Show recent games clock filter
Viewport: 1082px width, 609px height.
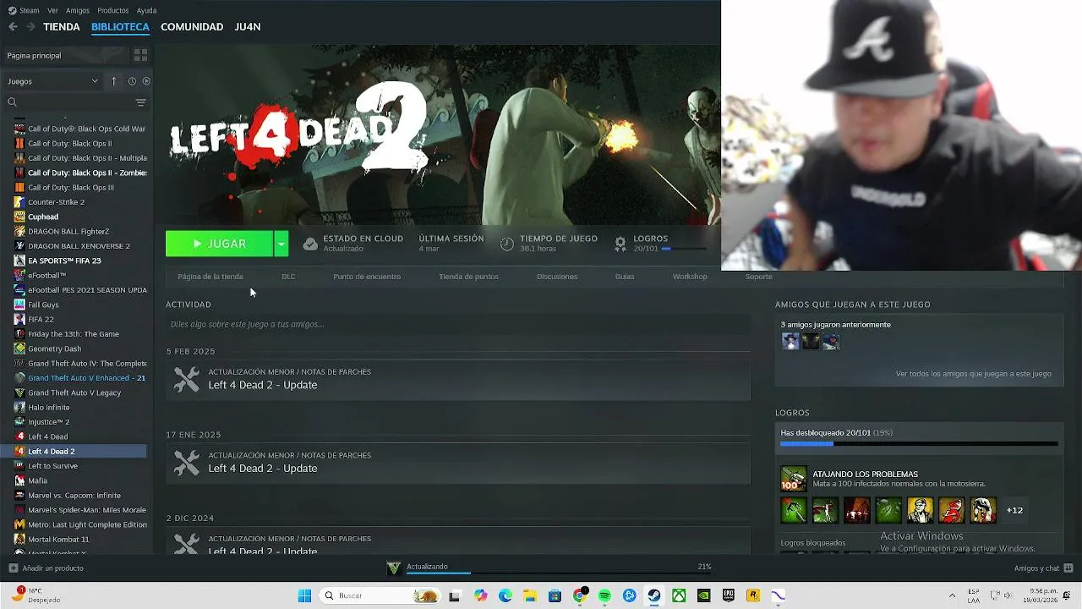[x=132, y=81]
